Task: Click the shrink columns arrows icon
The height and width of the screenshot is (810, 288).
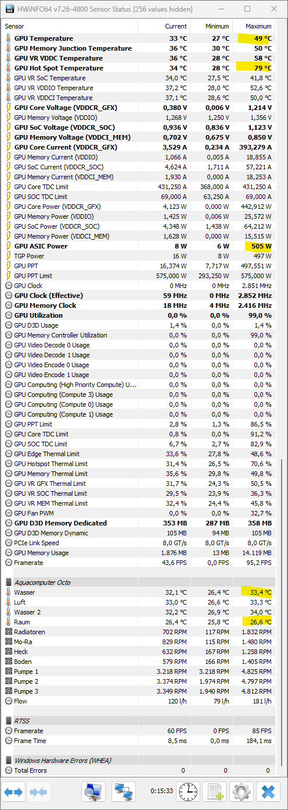Action: coord(38,791)
